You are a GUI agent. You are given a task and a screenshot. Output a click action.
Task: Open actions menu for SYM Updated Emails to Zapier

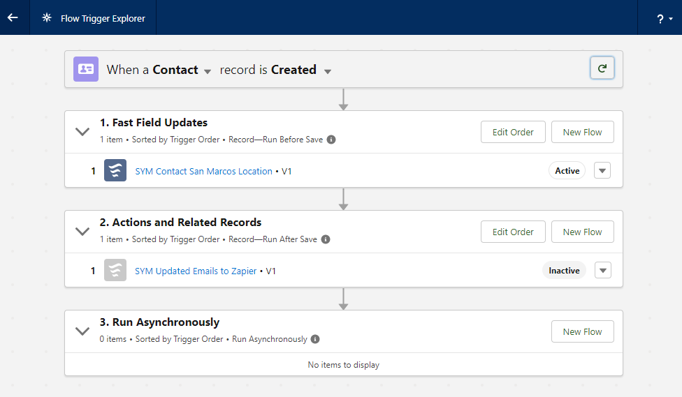[602, 271]
